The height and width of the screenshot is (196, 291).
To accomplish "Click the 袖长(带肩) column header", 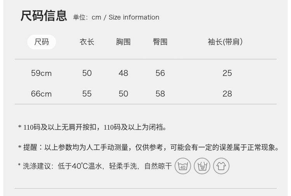I will click(225, 42).
